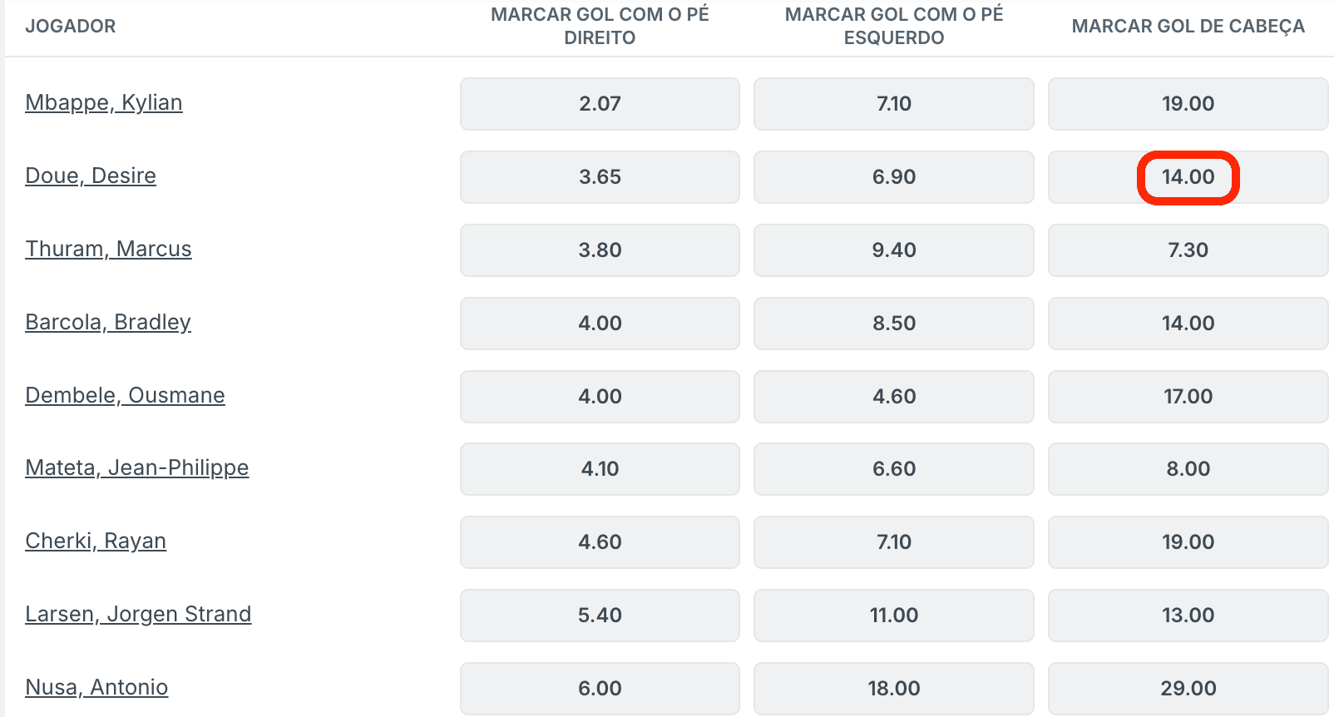Open Cherki, Rayan player link

click(x=96, y=541)
